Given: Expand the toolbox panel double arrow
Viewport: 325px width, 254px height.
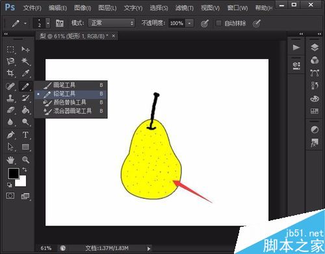Looking at the screenshot, I should (6, 34).
